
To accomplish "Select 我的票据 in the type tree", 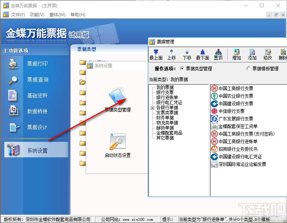I will 165,87.
